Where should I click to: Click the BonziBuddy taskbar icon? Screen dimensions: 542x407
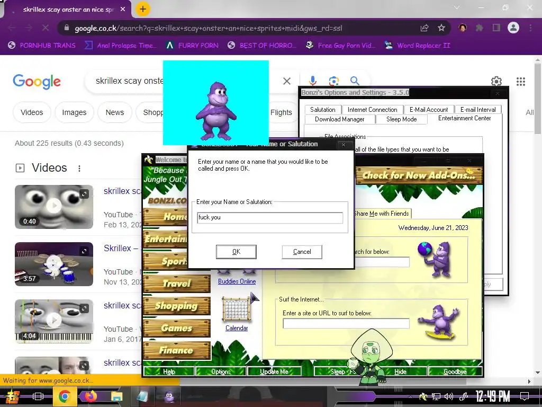[x=169, y=396]
